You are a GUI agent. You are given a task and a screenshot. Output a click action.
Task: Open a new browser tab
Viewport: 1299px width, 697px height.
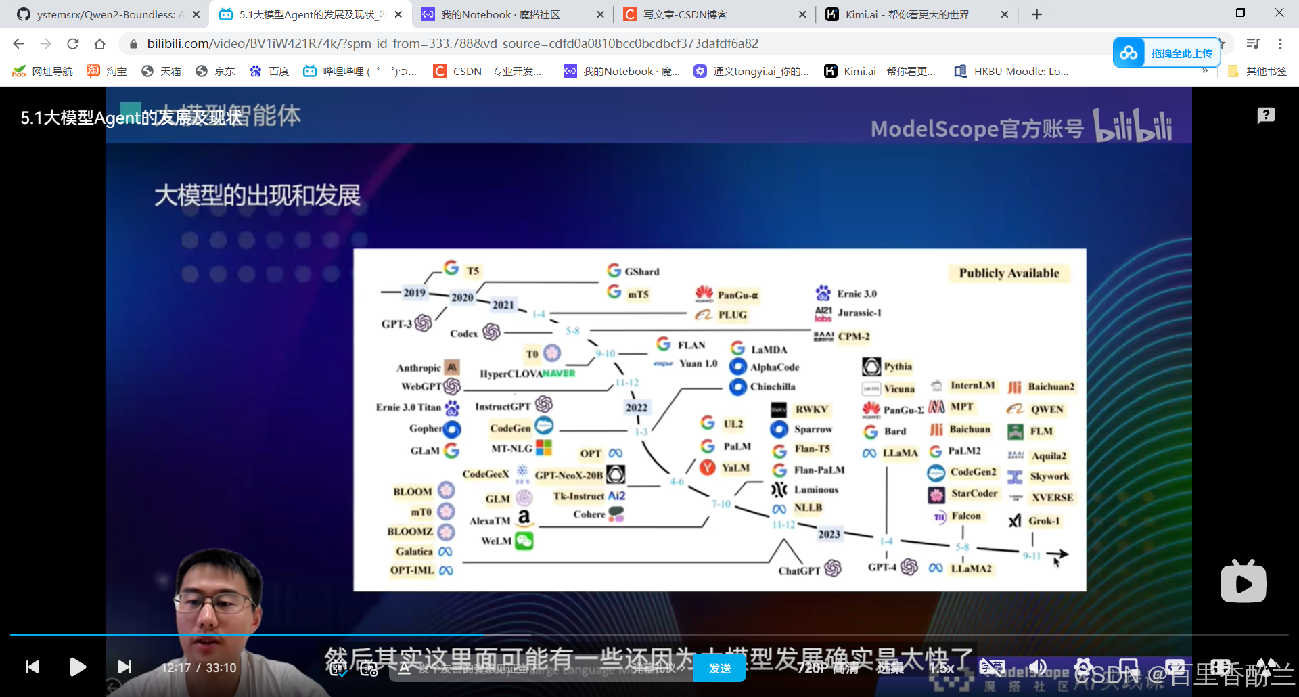1036,14
